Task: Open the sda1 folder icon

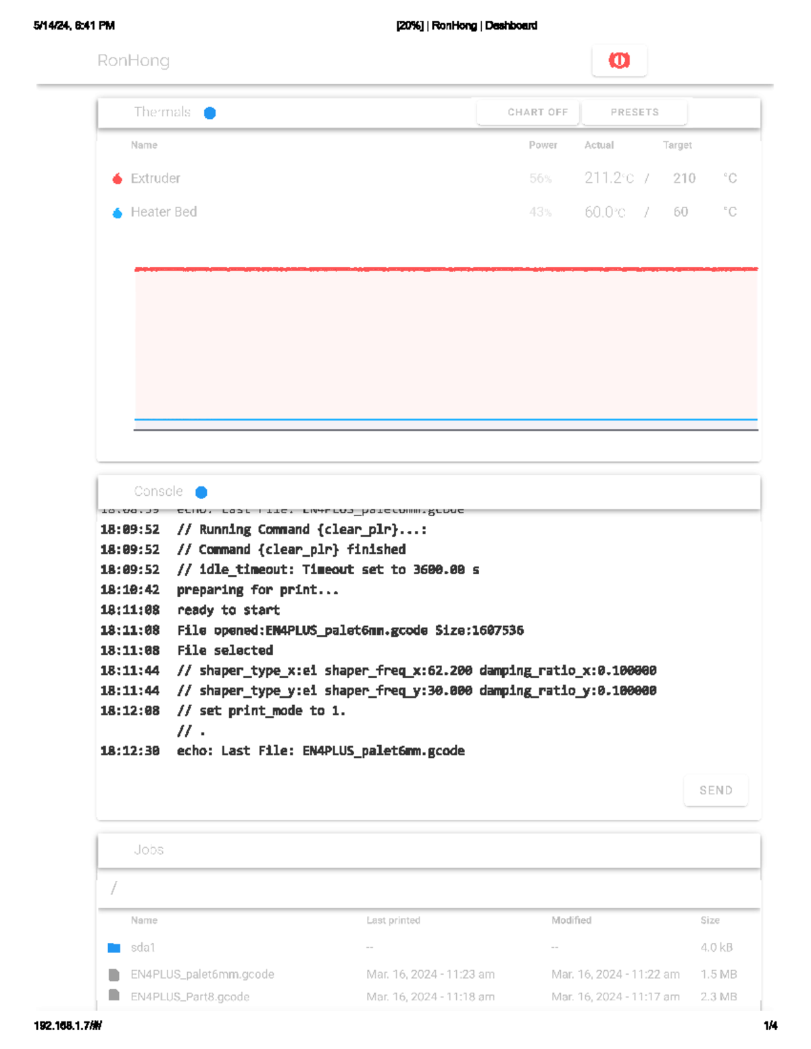Action: [x=114, y=948]
